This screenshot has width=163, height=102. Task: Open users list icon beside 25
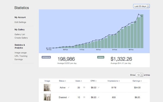pyautogui.click(x=84, y=87)
